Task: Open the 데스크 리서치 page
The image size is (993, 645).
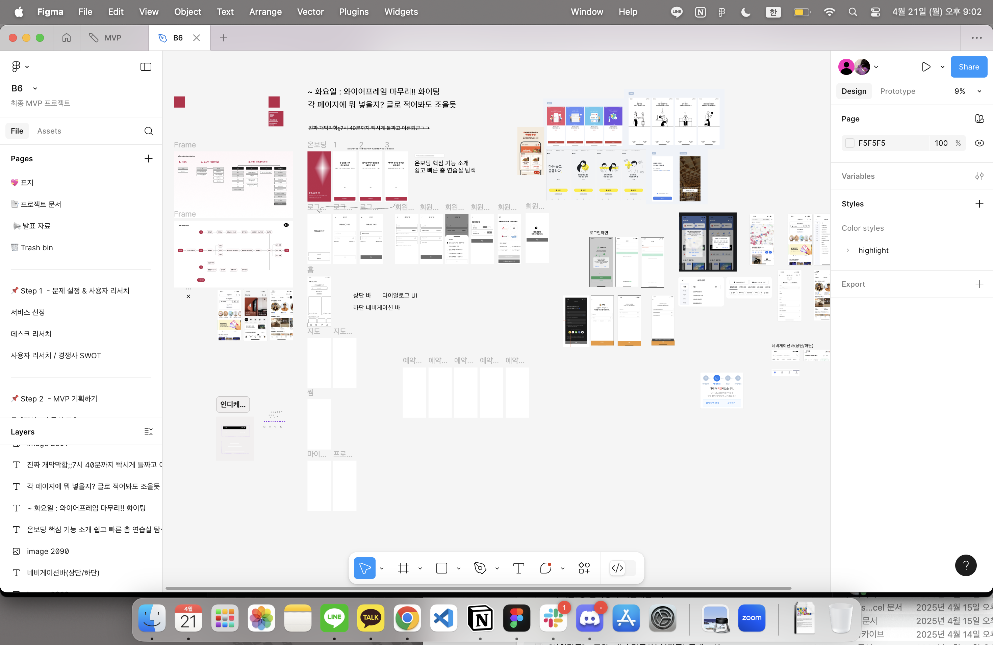Action: tap(31, 334)
